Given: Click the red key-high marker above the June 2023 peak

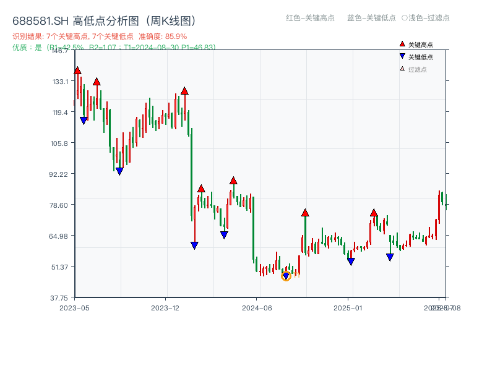Looking at the screenshot, I should [x=97, y=80].
